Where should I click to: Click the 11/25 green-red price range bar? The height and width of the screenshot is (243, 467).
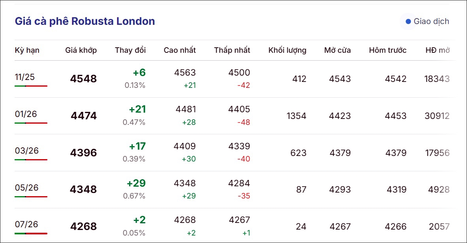[x=31, y=86]
